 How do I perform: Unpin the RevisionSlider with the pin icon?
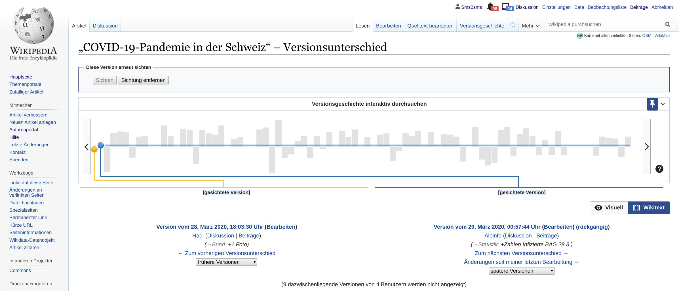(x=652, y=104)
